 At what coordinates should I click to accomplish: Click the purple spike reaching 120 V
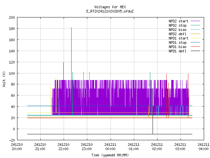coord(63,71)
